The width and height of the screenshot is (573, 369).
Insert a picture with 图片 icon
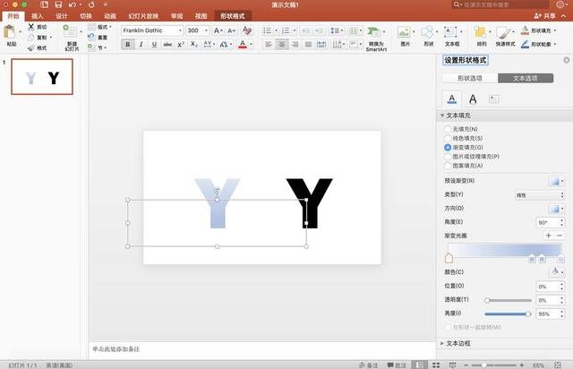405,33
